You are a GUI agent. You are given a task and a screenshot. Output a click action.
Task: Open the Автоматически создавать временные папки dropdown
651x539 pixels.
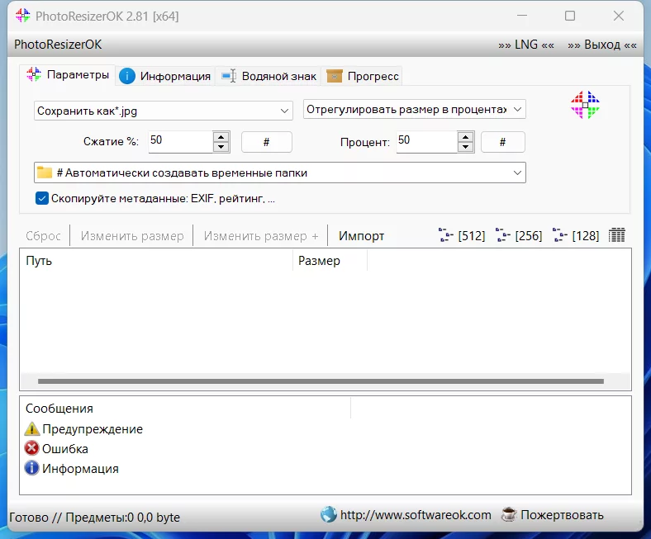pyautogui.click(x=280, y=173)
